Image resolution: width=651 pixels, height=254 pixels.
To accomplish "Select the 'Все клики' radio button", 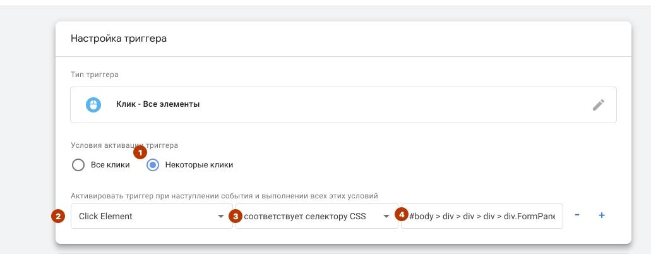I will [x=78, y=165].
